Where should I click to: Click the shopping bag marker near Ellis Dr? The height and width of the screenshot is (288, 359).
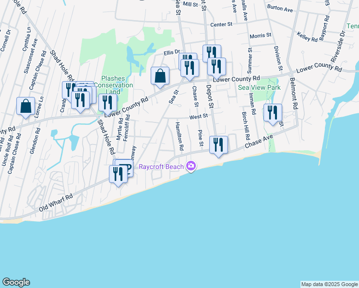click(160, 77)
